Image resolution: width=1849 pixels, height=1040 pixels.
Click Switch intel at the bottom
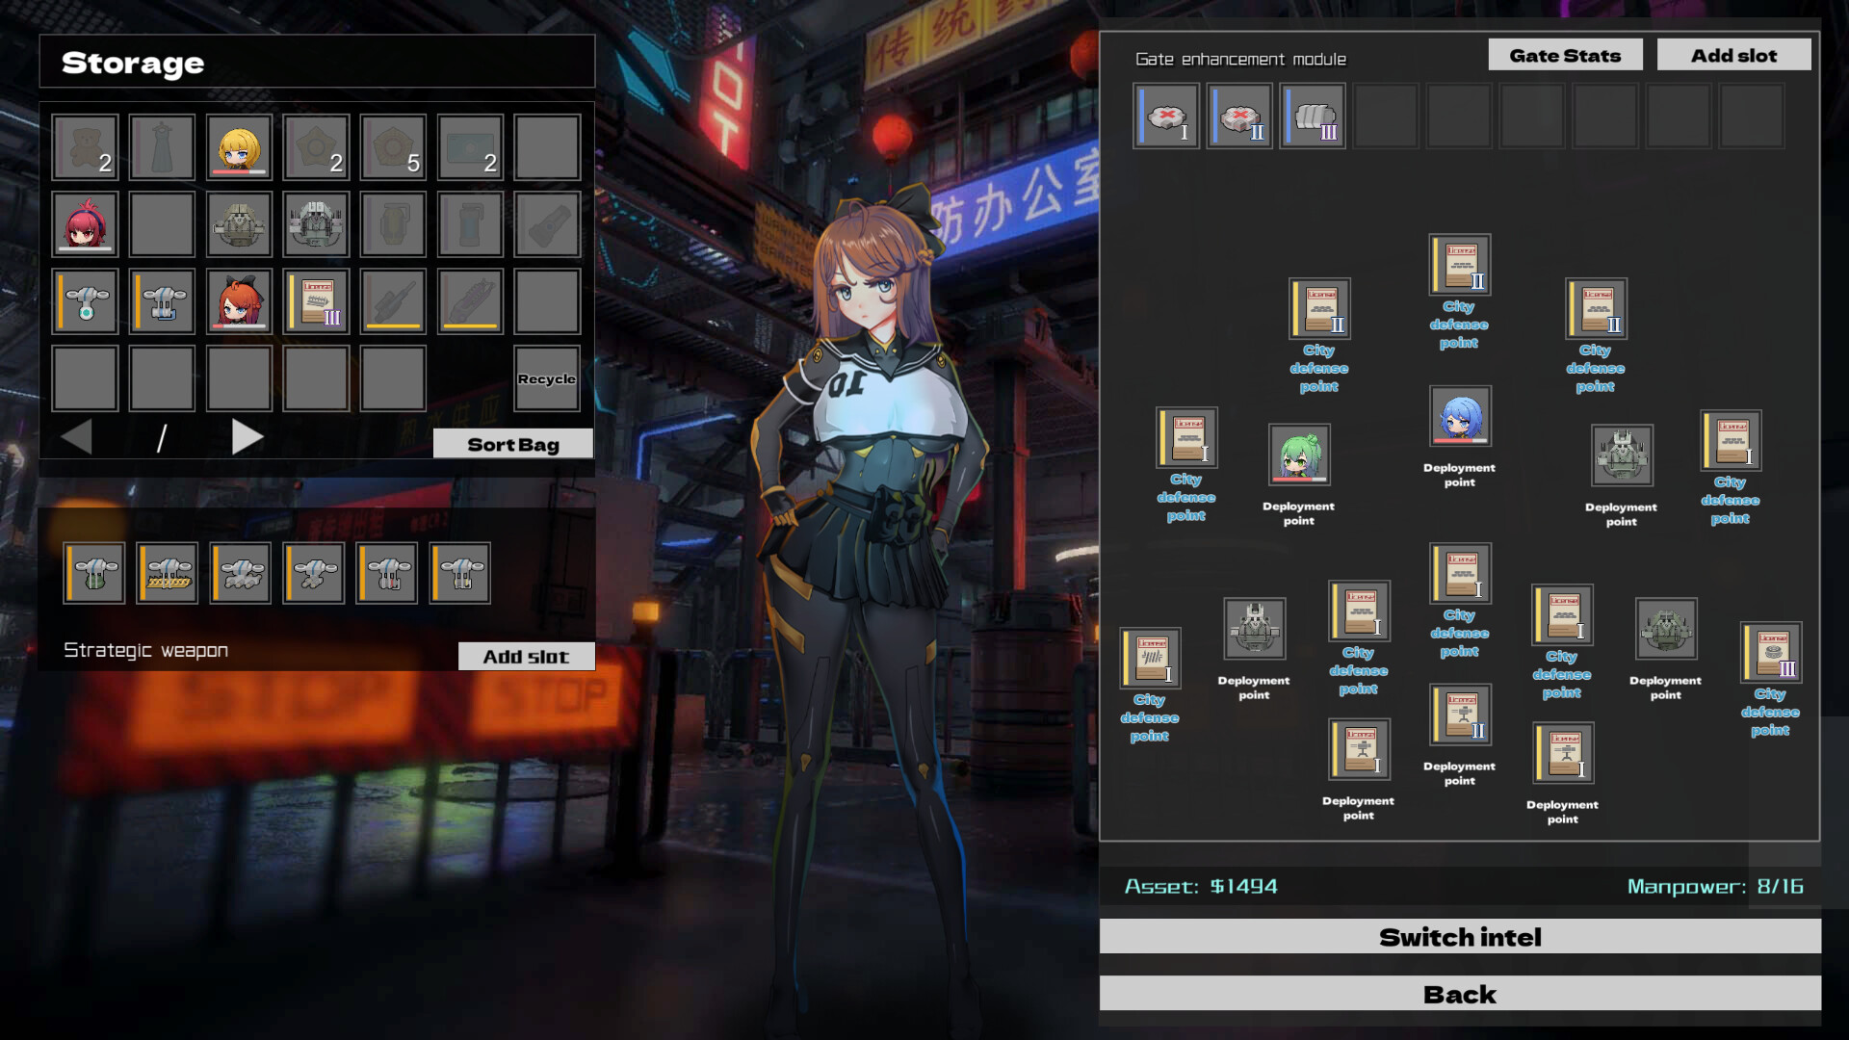1460,936
